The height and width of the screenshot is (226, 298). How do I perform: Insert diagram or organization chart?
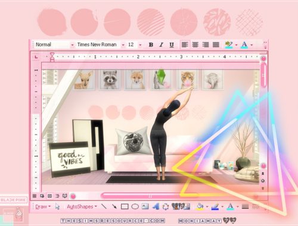tap(165, 206)
